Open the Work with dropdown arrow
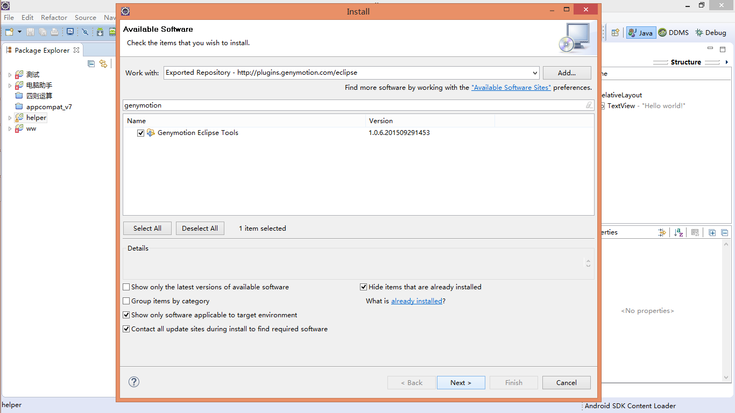Viewport: 735px width, 413px height. click(x=534, y=73)
